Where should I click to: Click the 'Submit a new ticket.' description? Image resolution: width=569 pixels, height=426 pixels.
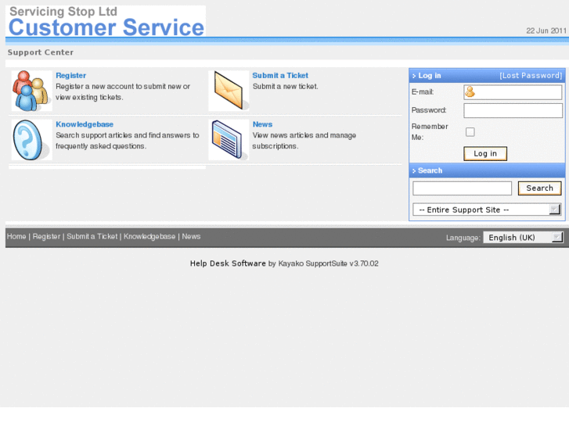285,86
